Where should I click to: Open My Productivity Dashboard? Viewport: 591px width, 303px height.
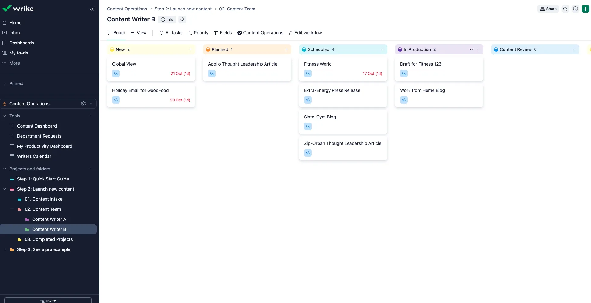coord(45,146)
